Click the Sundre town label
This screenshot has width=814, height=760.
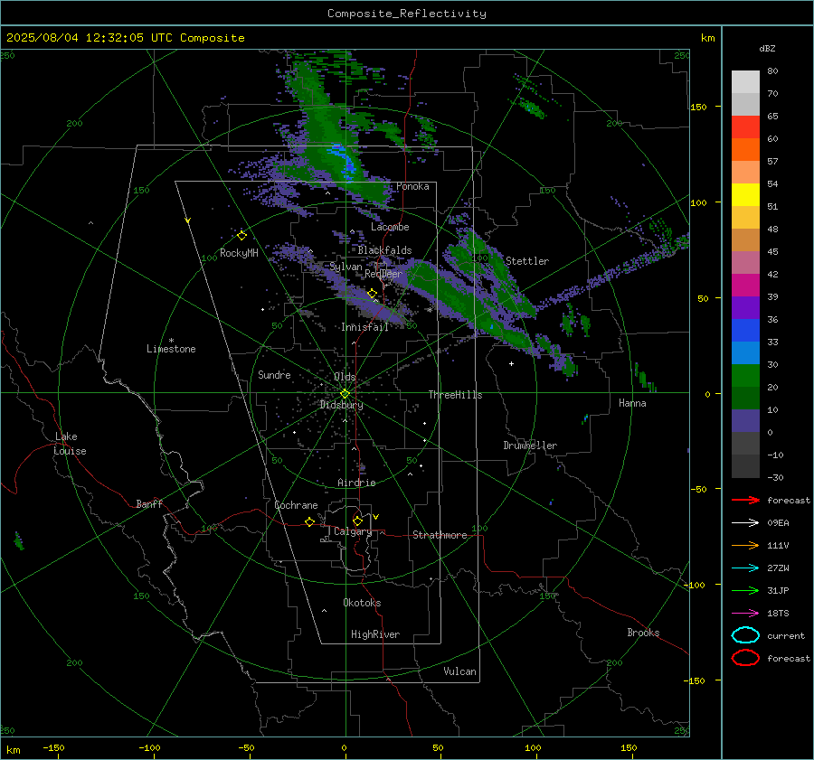pyautogui.click(x=274, y=374)
